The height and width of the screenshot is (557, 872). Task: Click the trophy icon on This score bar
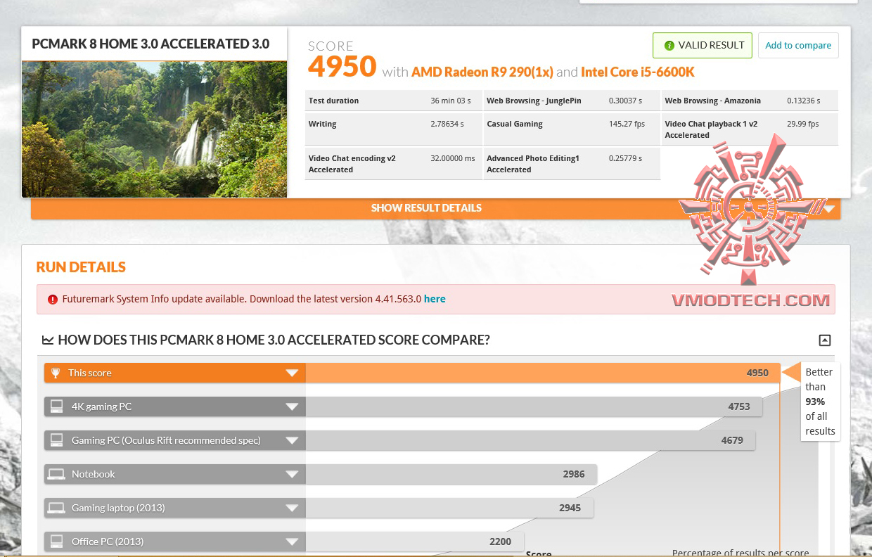click(56, 373)
